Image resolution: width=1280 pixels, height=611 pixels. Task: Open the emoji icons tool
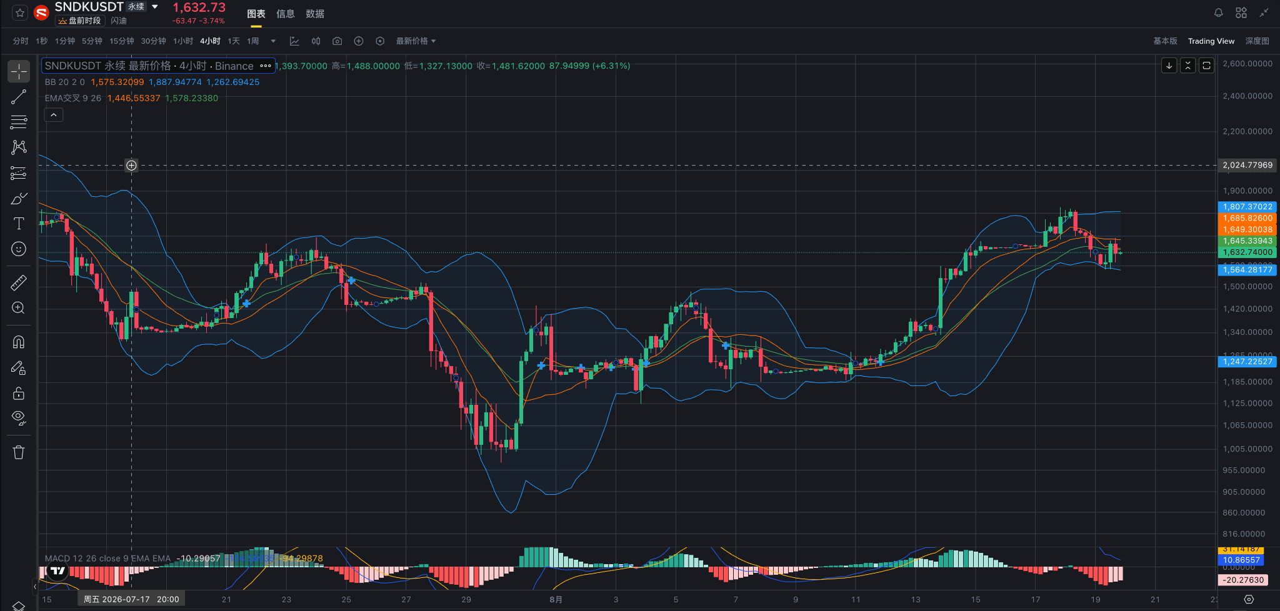[19, 249]
